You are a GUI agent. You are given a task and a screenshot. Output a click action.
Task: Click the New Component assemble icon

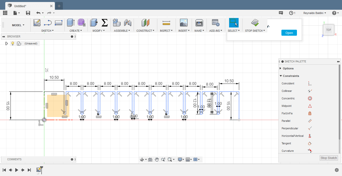[x=117, y=23]
